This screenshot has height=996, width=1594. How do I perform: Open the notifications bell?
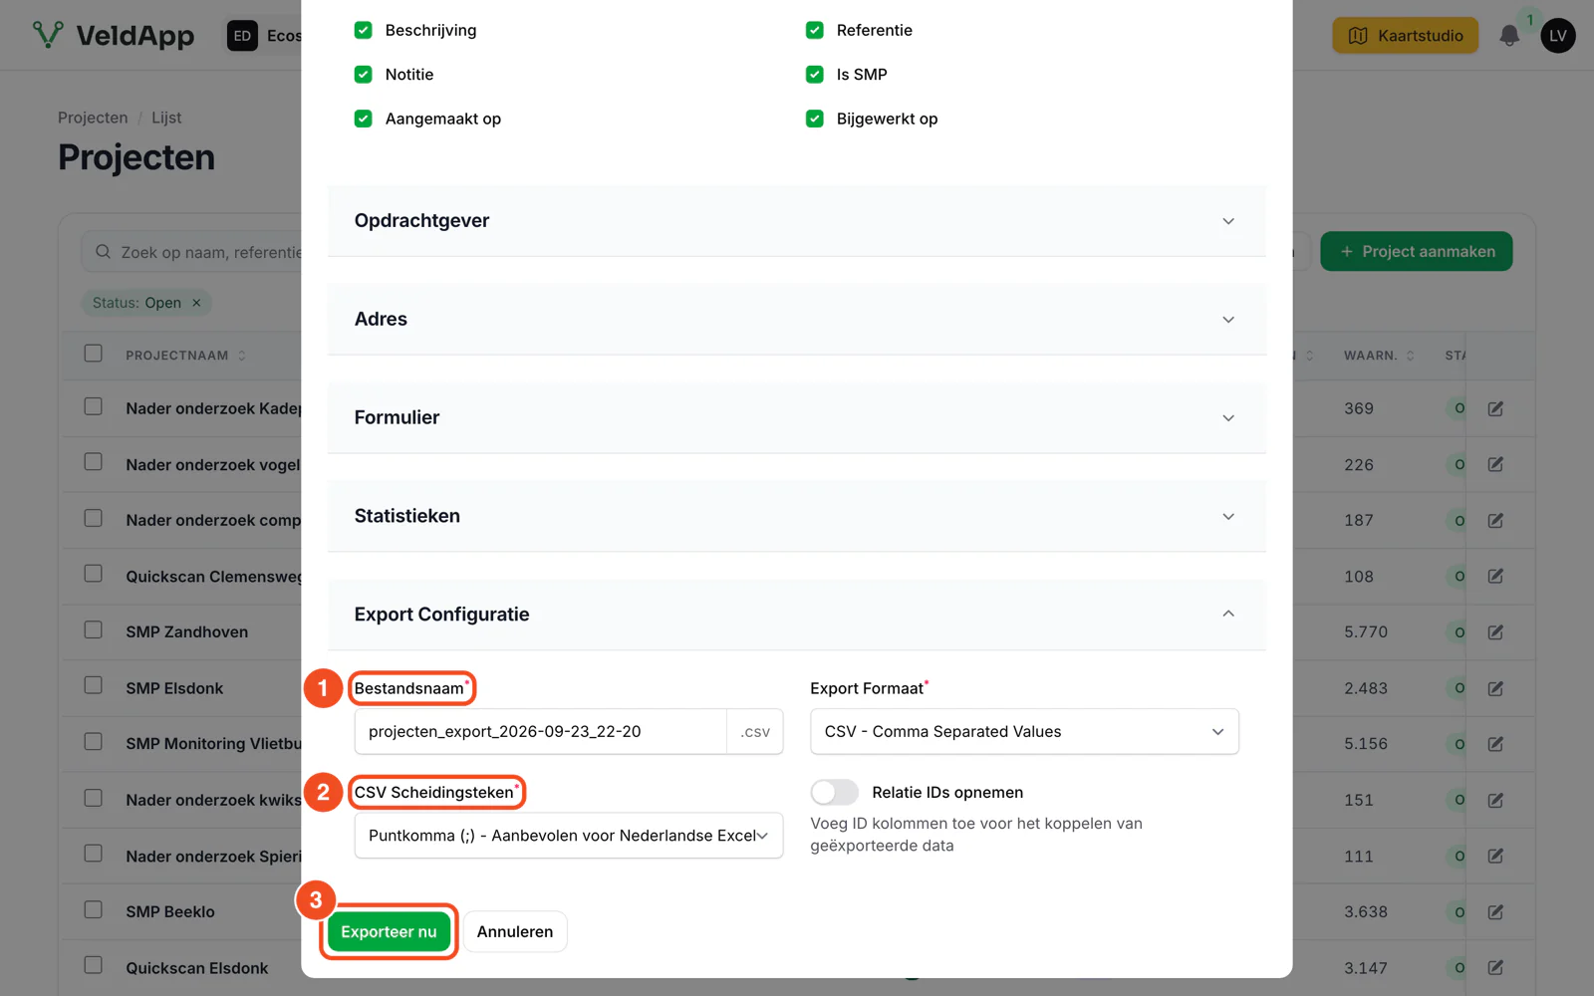[x=1509, y=36]
